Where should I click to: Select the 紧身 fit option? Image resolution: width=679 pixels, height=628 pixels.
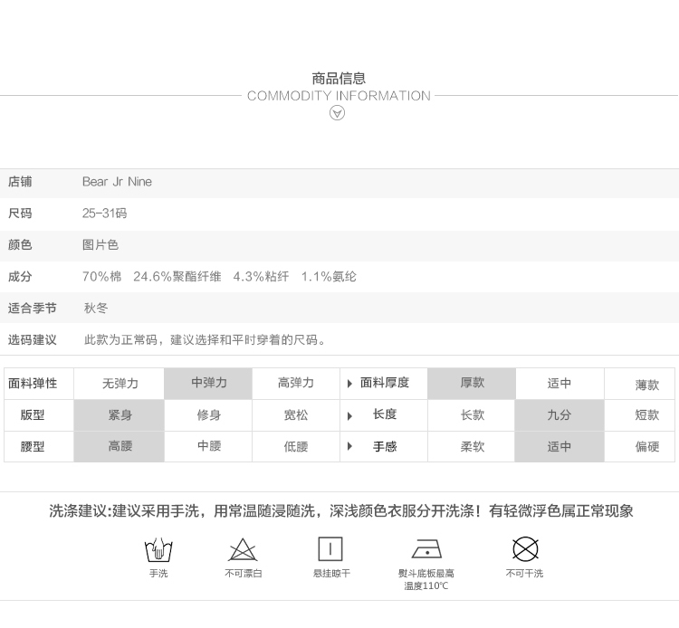(120, 415)
